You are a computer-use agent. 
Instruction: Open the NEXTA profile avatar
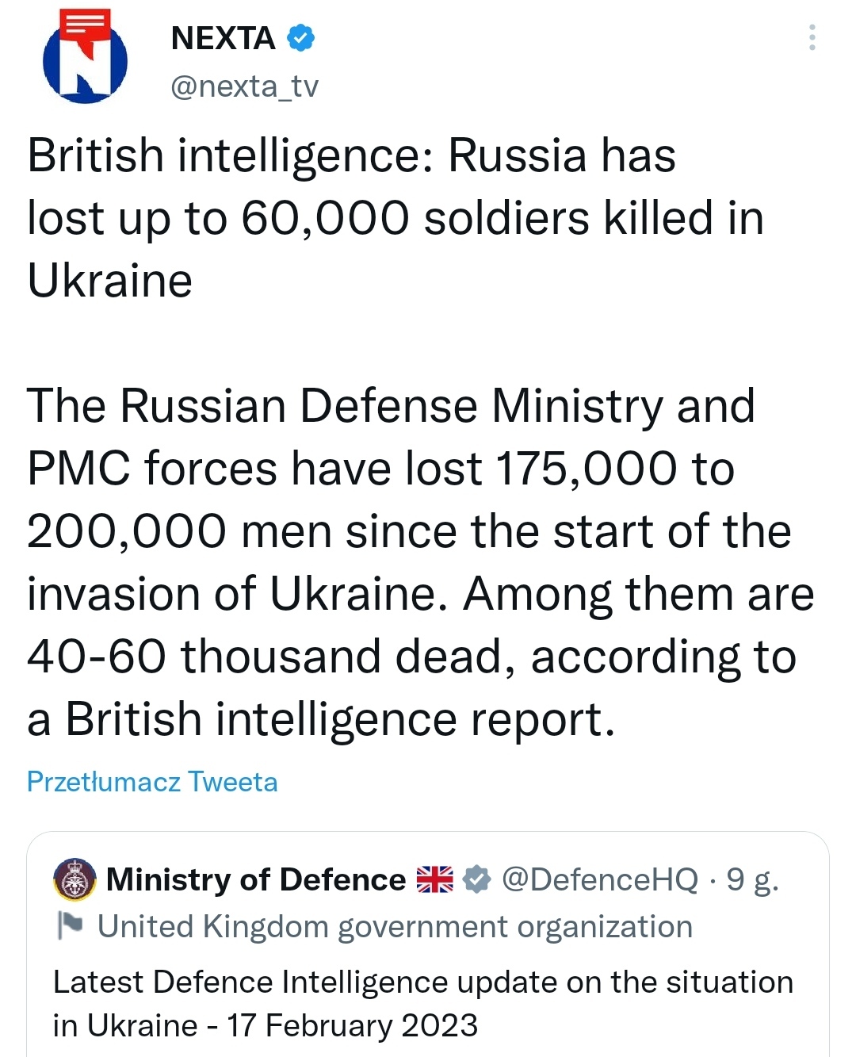pos(85,59)
